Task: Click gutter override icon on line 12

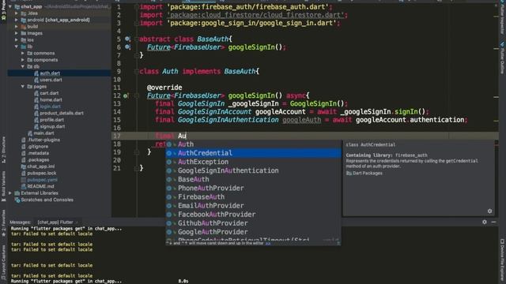Action: click(126, 95)
